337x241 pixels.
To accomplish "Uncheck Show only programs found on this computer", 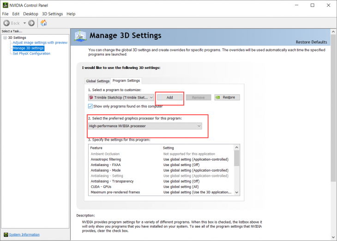I will (x=90, y=106).
